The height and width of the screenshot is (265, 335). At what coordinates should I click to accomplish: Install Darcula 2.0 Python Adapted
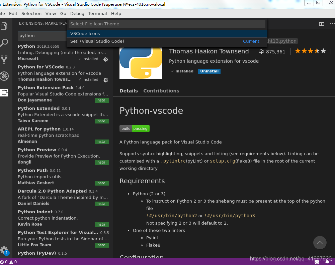pyautogui.click(x=102, y=204)
